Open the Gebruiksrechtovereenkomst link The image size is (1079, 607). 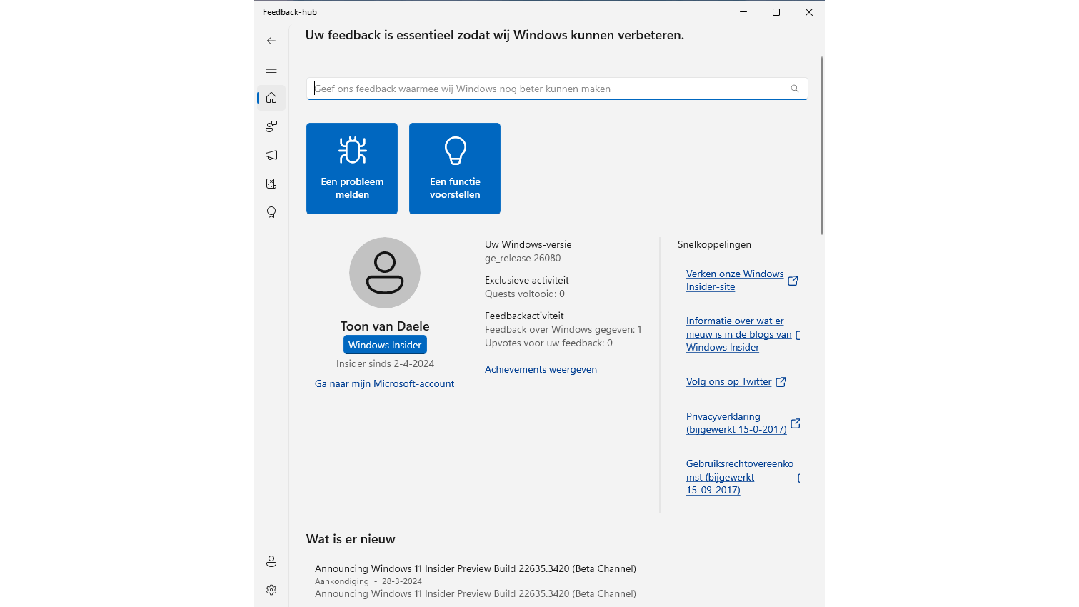click(740, 477)
